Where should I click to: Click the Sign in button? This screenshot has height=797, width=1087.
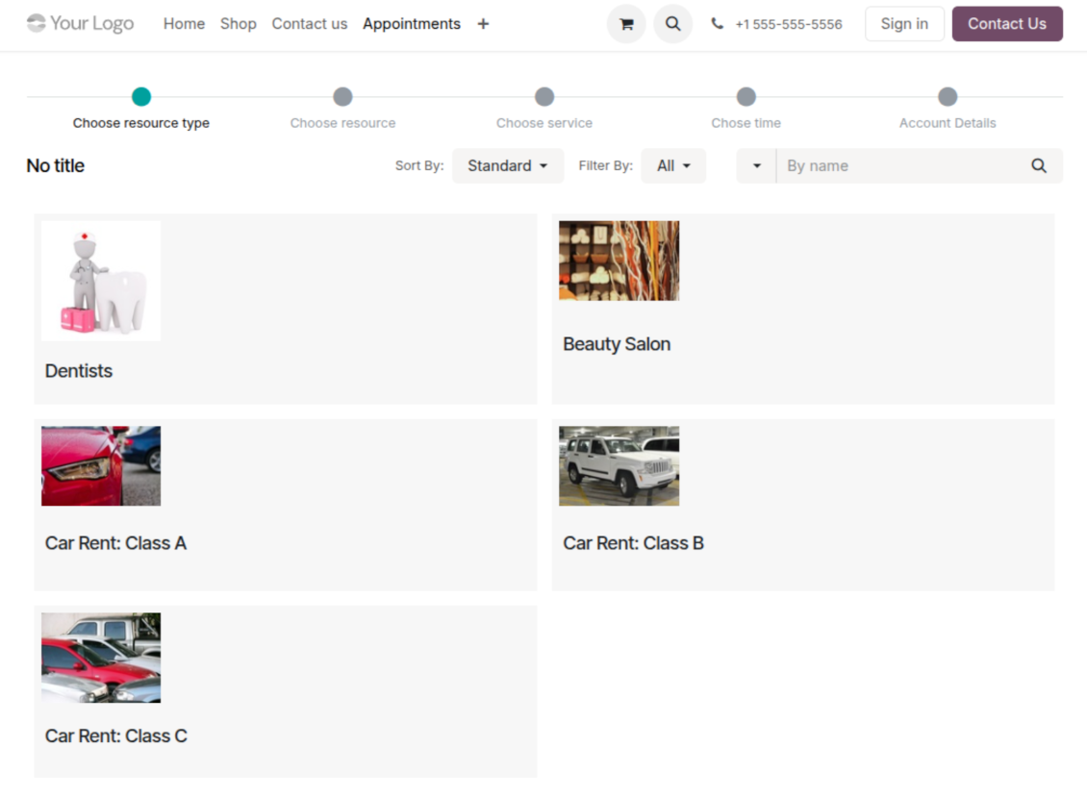[x=904, y=24]
